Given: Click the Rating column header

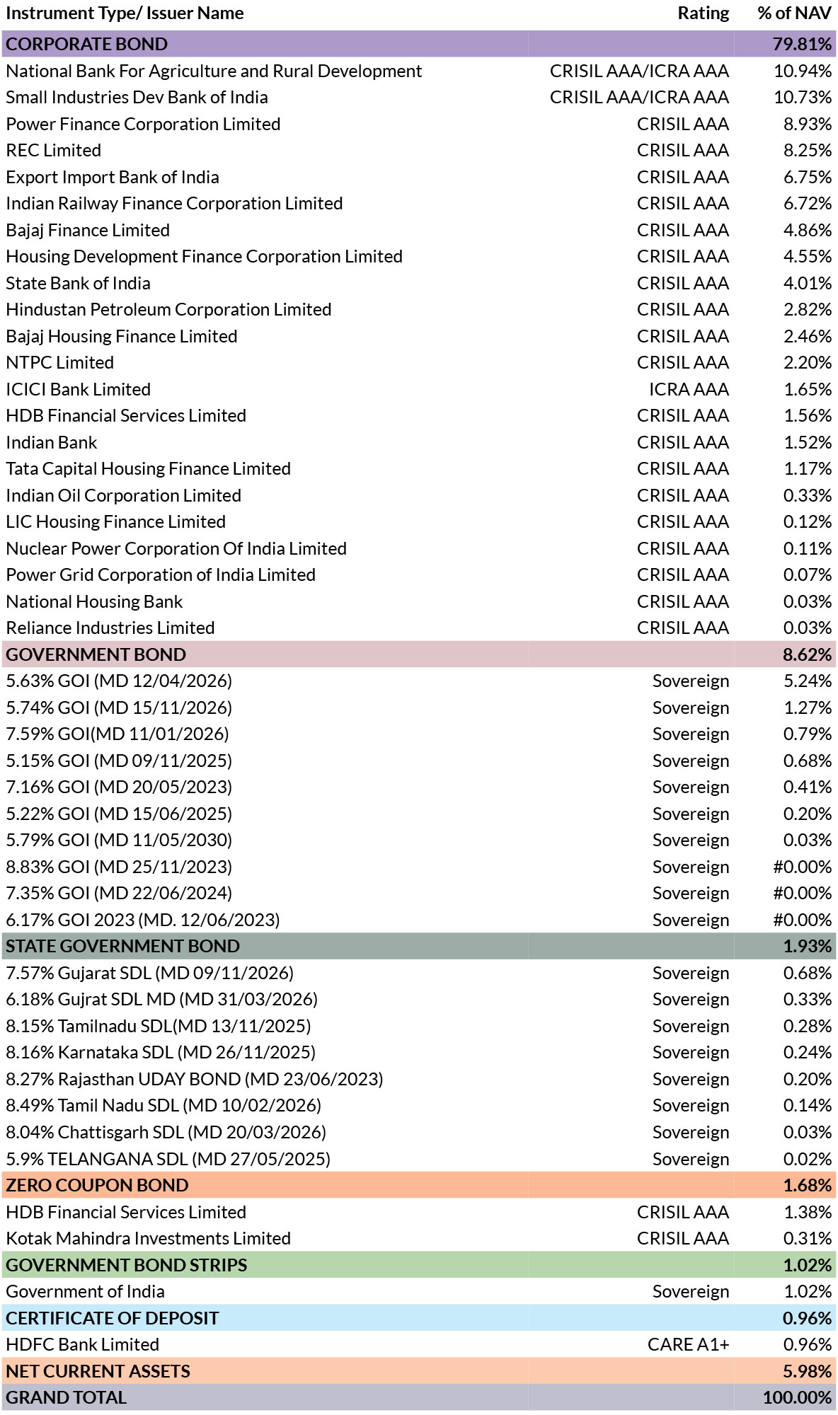Looking at the screenshot, I should point(703,13).
